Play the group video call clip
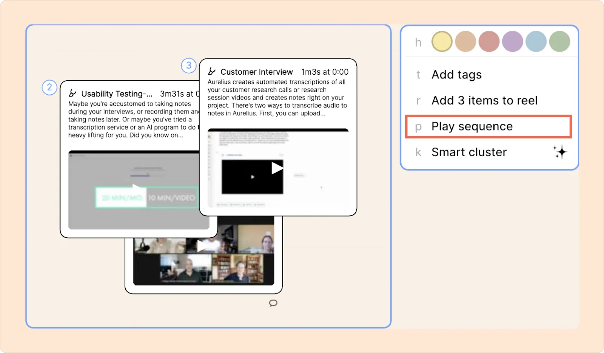The height and width of the screenshot is (353, 604). click(203, 246)
